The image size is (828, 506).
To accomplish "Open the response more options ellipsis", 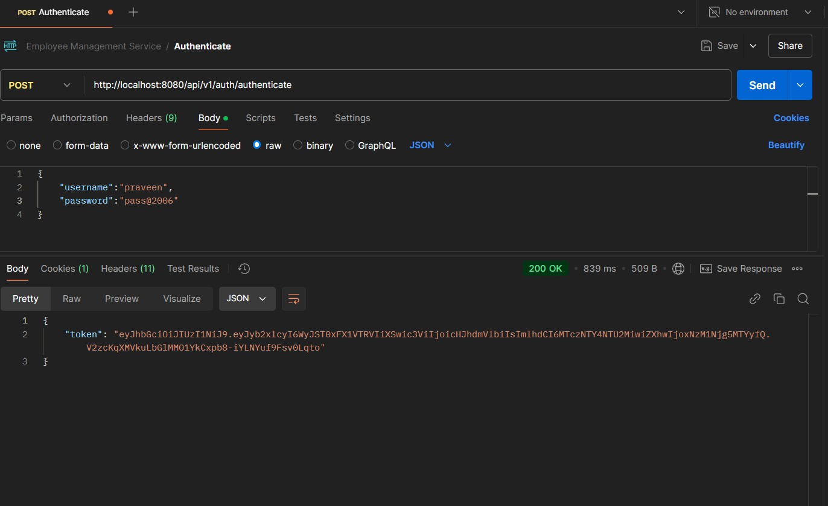I will [x=797, y=269].
